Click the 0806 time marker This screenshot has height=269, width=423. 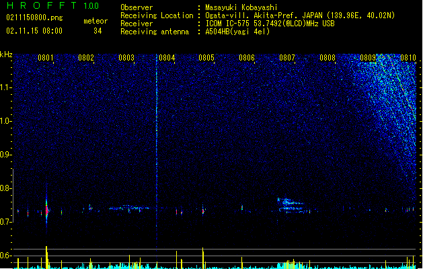click(x=247, y=58)
